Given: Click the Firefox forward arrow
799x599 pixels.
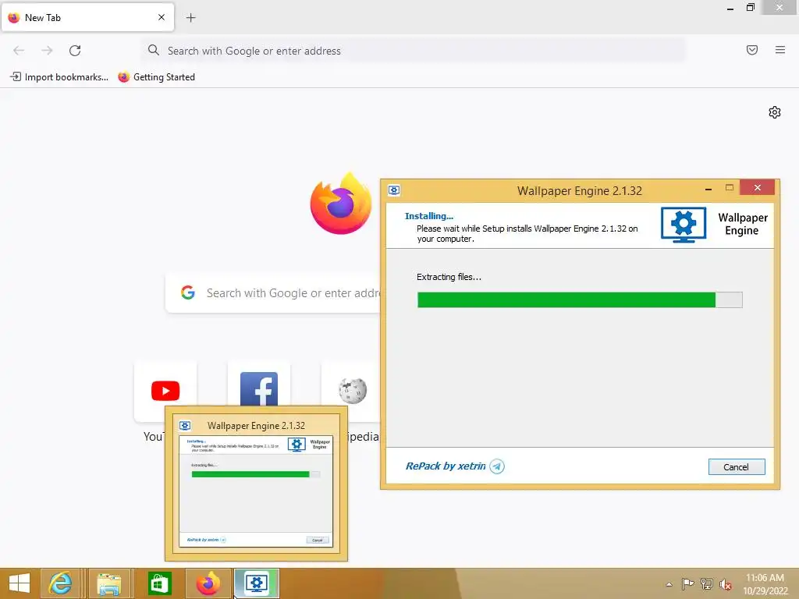Looking at the screenshot, I should point(47,51).
